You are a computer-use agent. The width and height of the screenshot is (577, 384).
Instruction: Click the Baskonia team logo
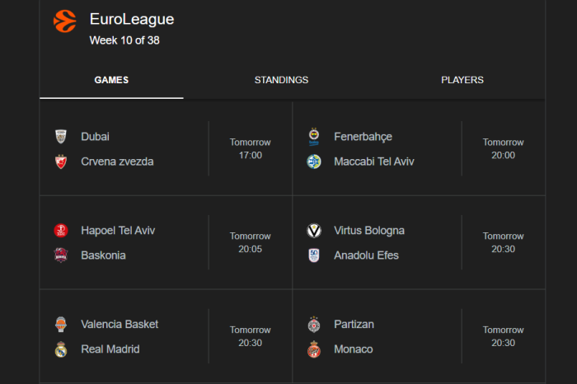[60, 255]
